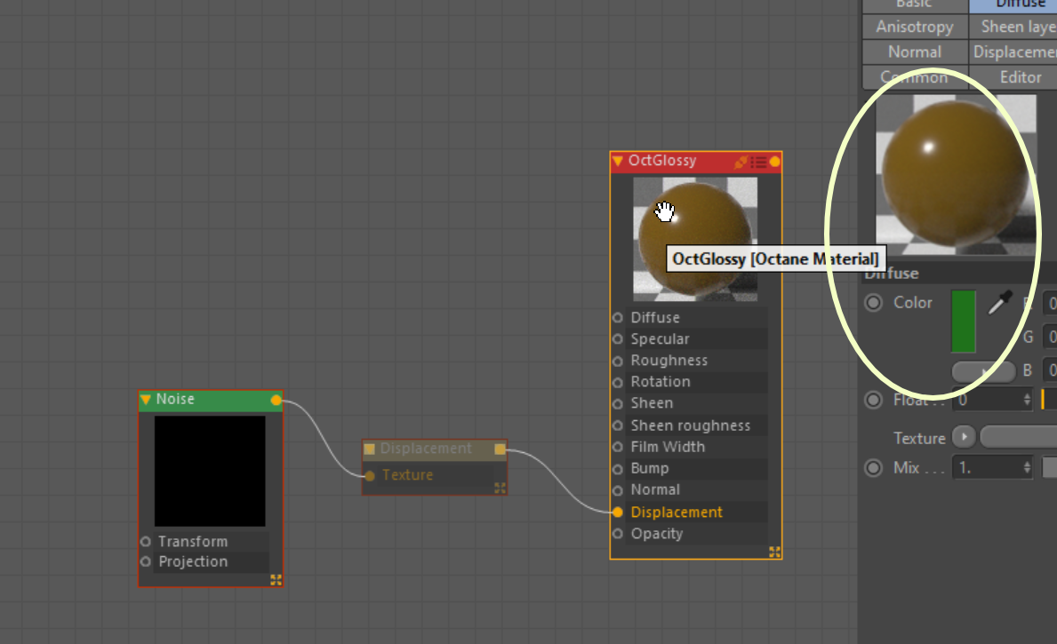Click the green G channel value field
The image size is (1057, 644).
pos(1050,336)
